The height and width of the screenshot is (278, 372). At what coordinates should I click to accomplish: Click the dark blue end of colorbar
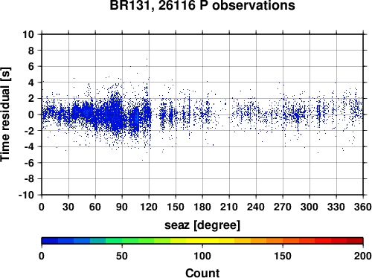click(x=50, y=241)
